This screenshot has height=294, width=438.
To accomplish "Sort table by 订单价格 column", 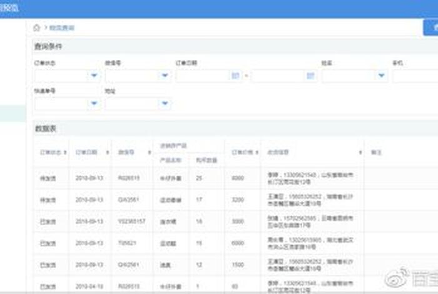I will (x=257, y=153).
